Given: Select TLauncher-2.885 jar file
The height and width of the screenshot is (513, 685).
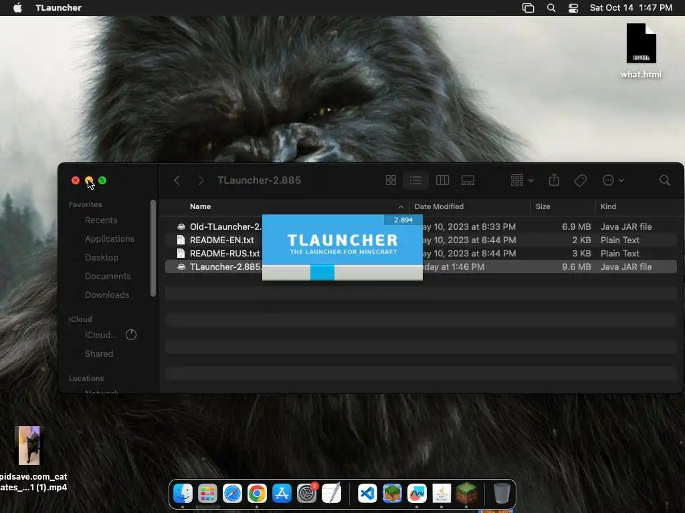Looking at the screenshot, I should pyautogui.click(x=421, y=267).
